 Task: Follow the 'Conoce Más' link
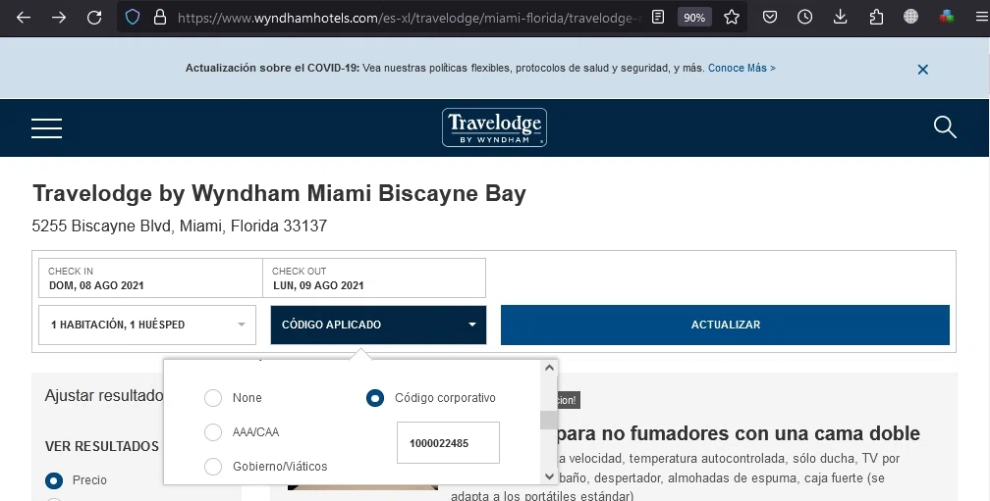[x=742, y=68]
